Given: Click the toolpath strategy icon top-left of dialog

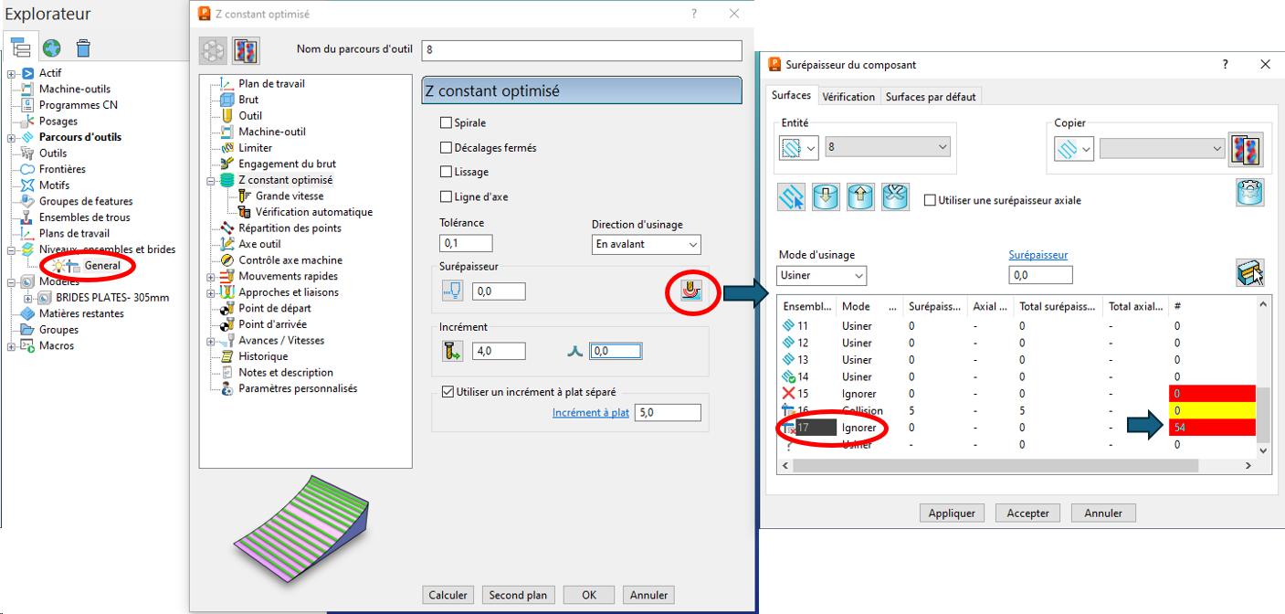Looking at the screenshot, I should click(213, 49).
